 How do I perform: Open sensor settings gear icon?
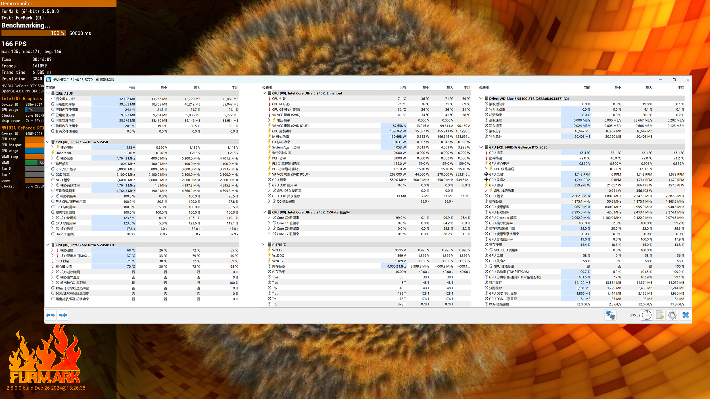tap(673, 315)
